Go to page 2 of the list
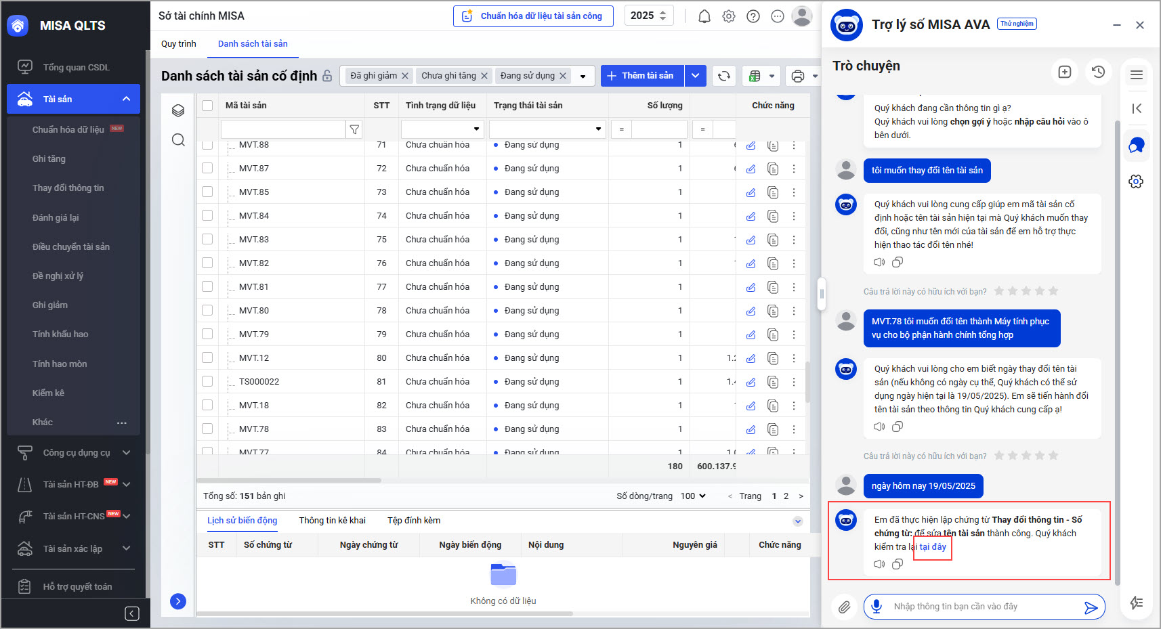Screen dimensions: 1161x629 point(786,496)
